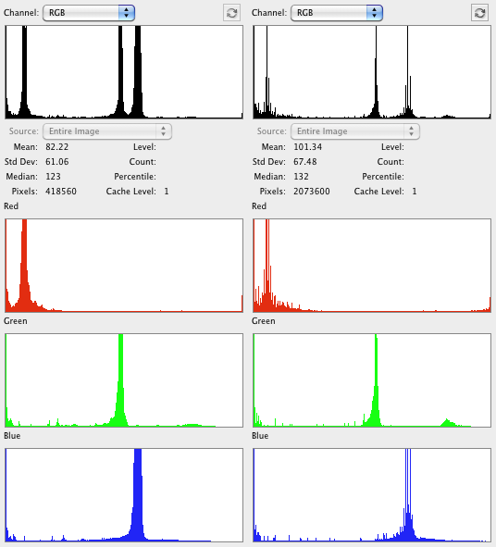Open right Source Entire Image dropdown
496x547 pixels.
pyautogui.click(x=355, y=131)
